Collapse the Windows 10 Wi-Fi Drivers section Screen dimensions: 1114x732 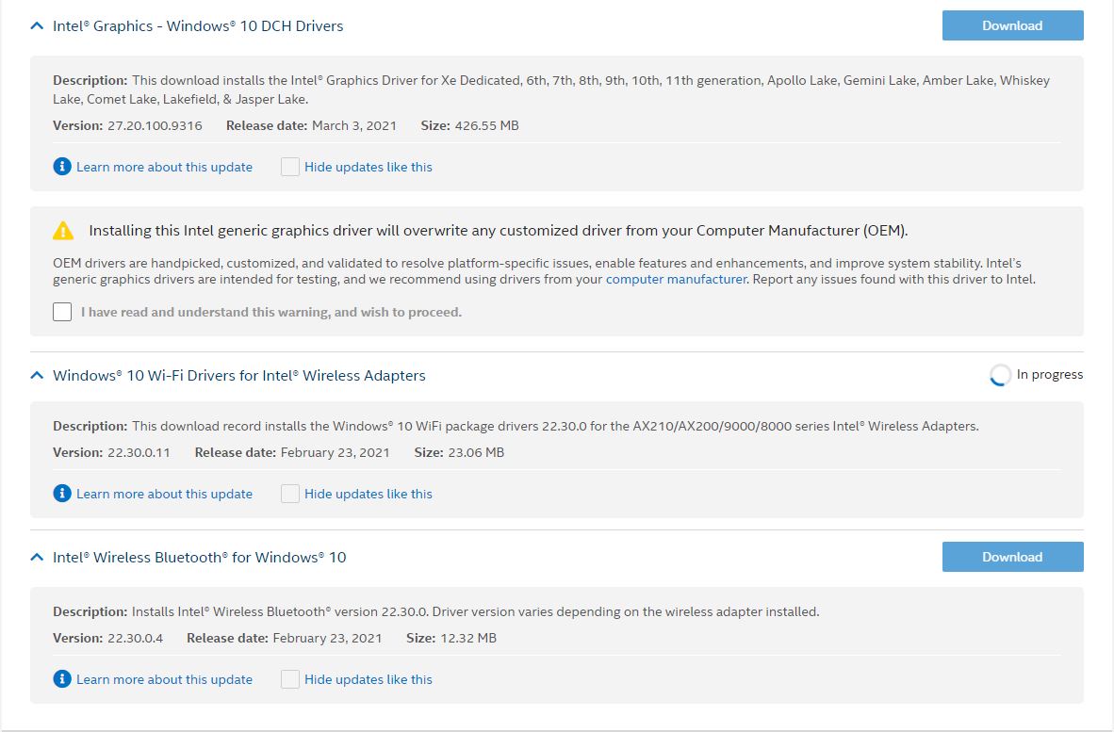(37, 376)
